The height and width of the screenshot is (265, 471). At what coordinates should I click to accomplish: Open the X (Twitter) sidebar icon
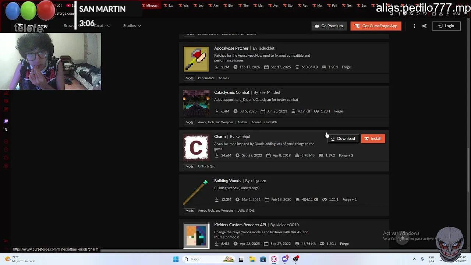point(6,129)
